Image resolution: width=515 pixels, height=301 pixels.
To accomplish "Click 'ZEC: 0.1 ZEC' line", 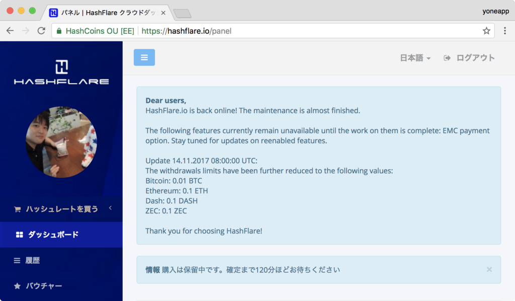I will [x=166, y=211].
